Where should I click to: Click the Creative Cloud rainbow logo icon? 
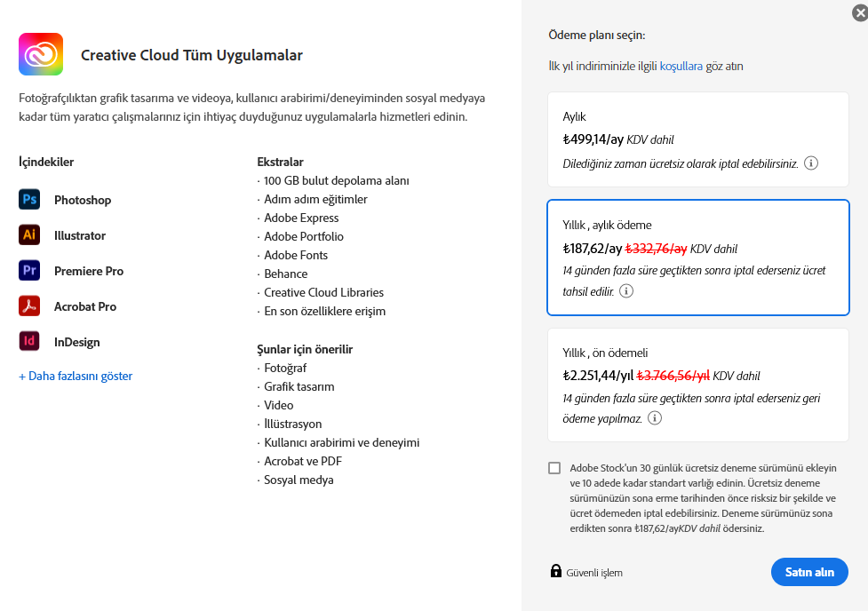(x=41, y=55)
